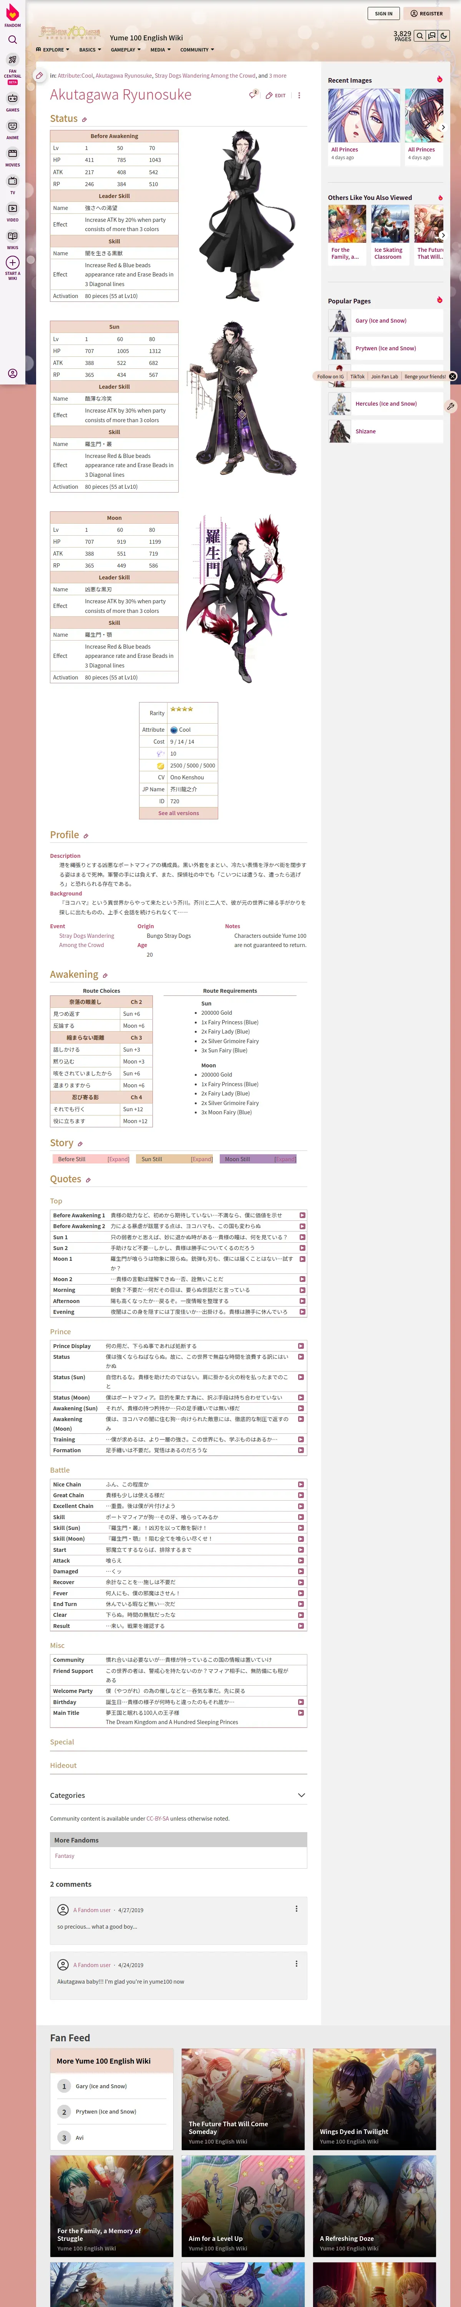461x2307 pixels.
Task: Open the TV sidebar icon
Action: pos(13,182)
